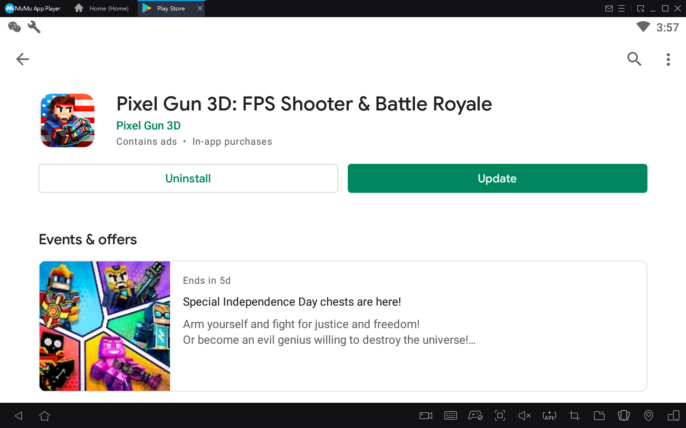Viewport: 686px width, 428px height.
Task: Close the Play Store tab
Action: [x=200, y=8]
